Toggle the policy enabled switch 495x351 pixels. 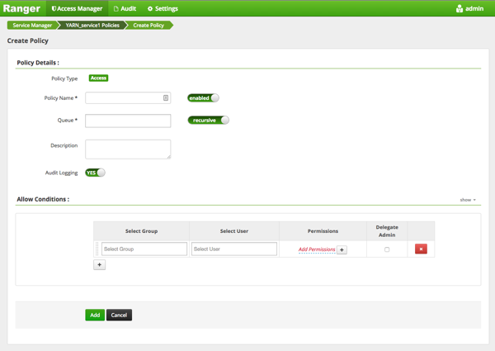pyautogui.click(x=203, y=97)
